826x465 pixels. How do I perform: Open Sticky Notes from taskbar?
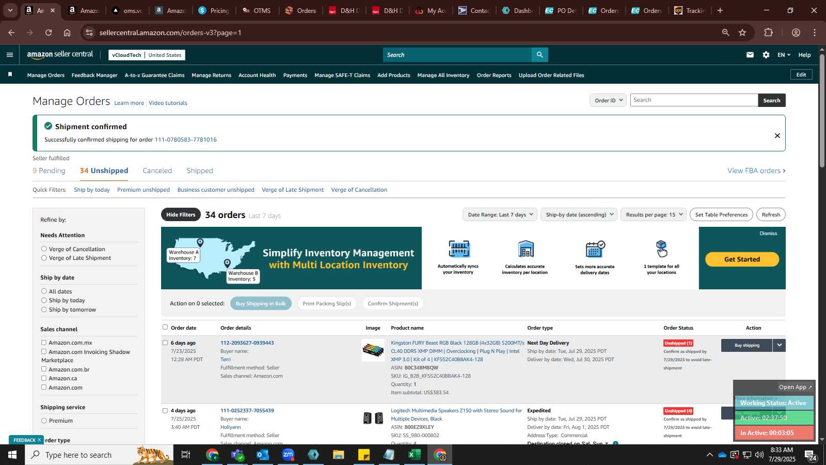point(364,455)
